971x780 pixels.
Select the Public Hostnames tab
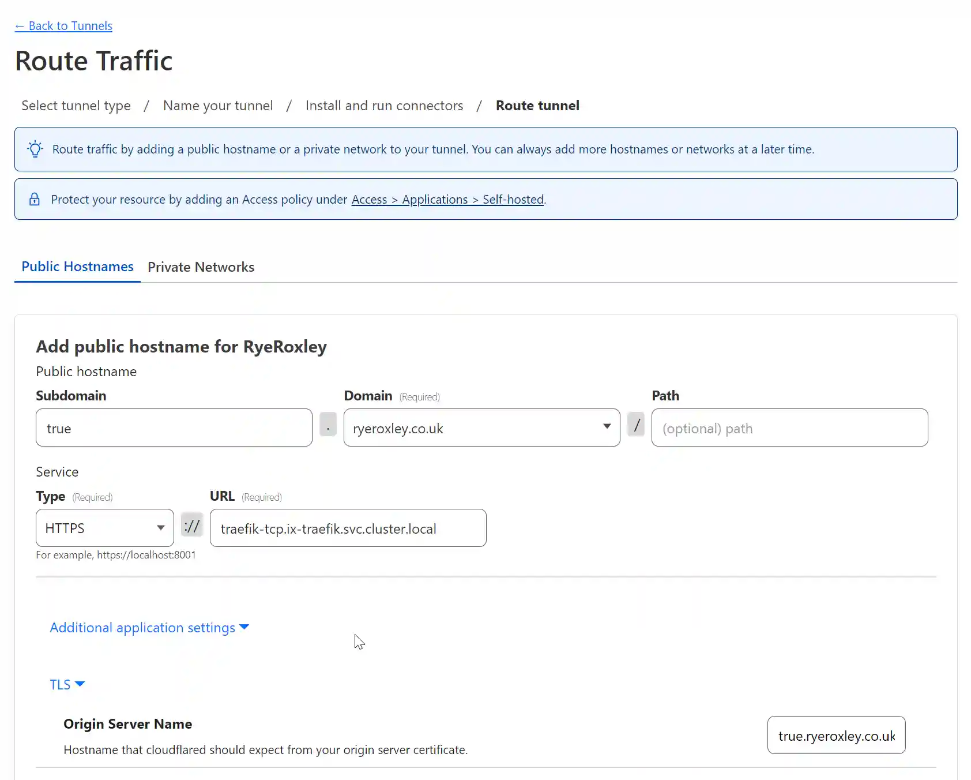77,267
